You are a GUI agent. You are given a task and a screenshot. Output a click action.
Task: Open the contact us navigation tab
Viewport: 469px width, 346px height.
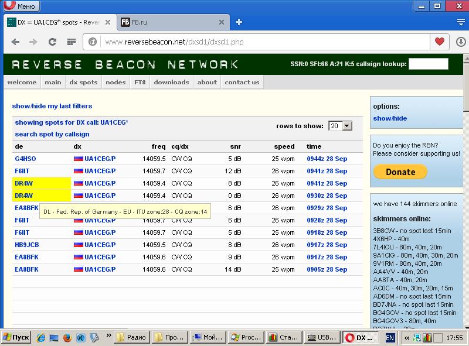(242, 82)
